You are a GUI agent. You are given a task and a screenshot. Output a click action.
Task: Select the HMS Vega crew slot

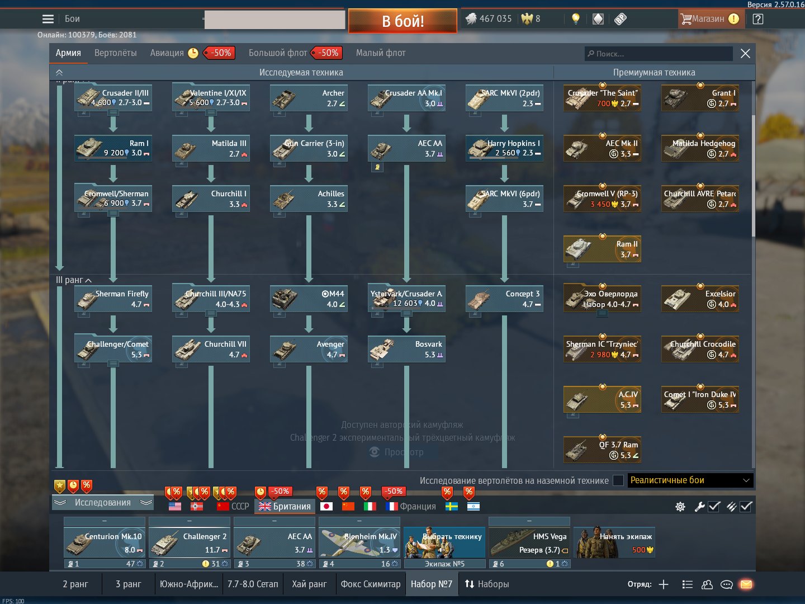pyautogui.click(x=529, y=542)
